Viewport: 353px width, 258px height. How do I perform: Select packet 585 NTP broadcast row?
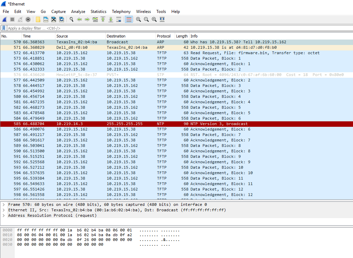[x=176, y=124]
